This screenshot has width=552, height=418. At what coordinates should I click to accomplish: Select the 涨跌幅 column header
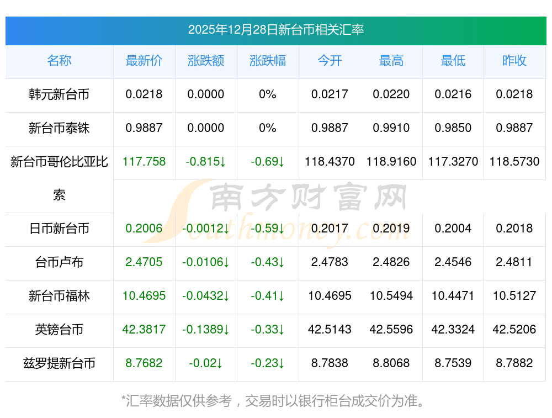coord(268,61)
